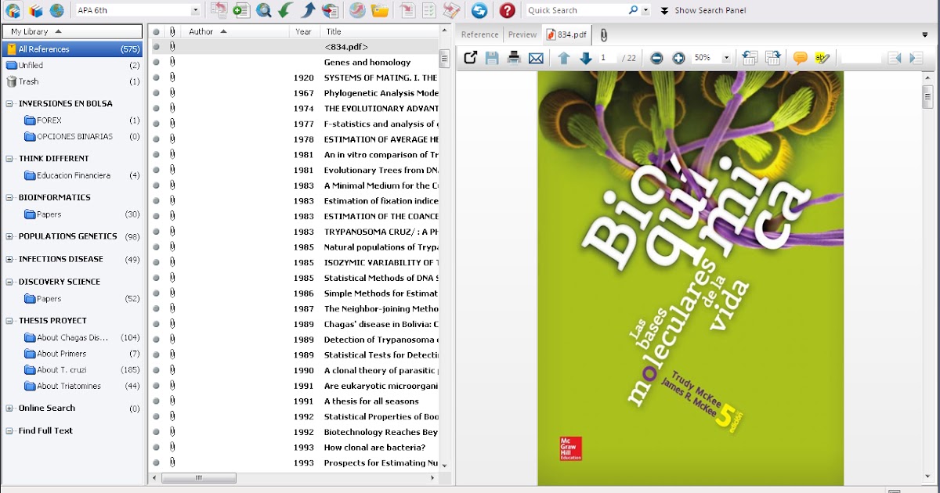This screenshot has width=940, height=493.
Task: Go to next PDF page arrow
Action: 585,58
